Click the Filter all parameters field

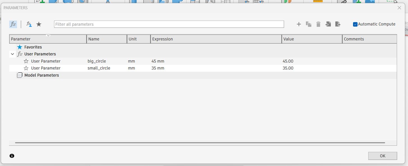169,24
